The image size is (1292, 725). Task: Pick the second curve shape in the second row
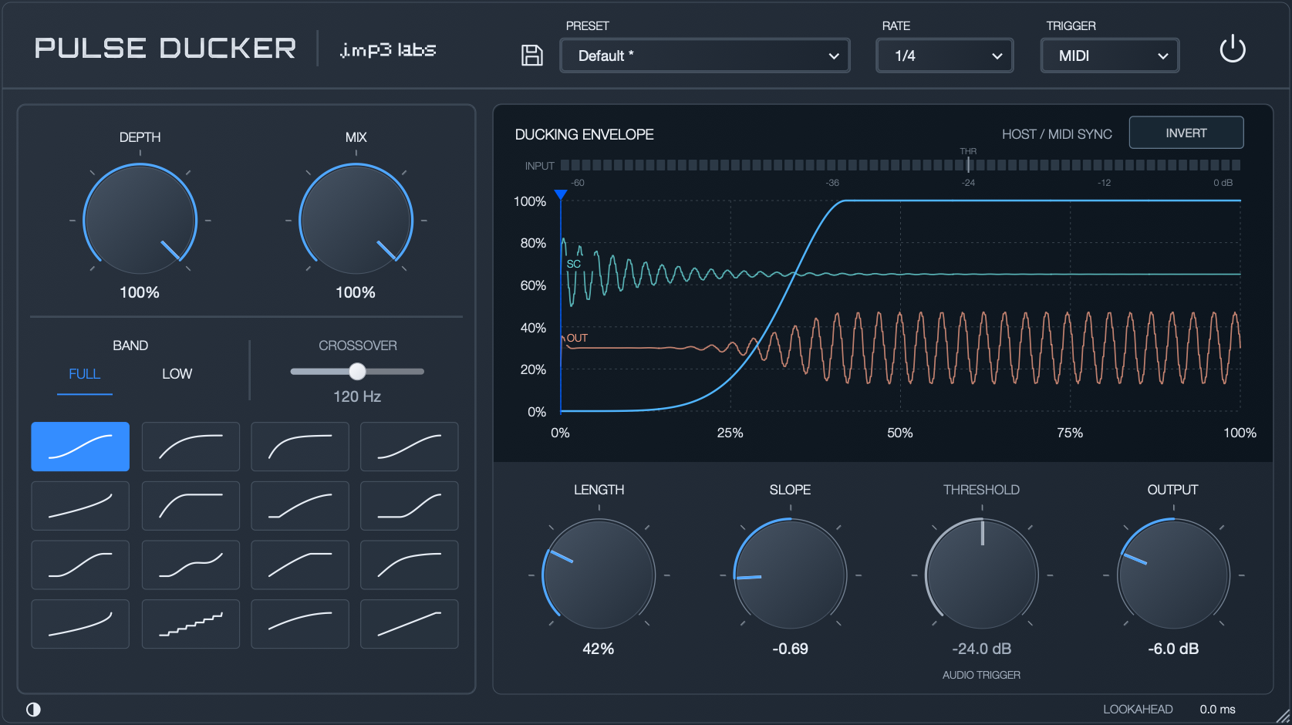(x=191, y=506)
